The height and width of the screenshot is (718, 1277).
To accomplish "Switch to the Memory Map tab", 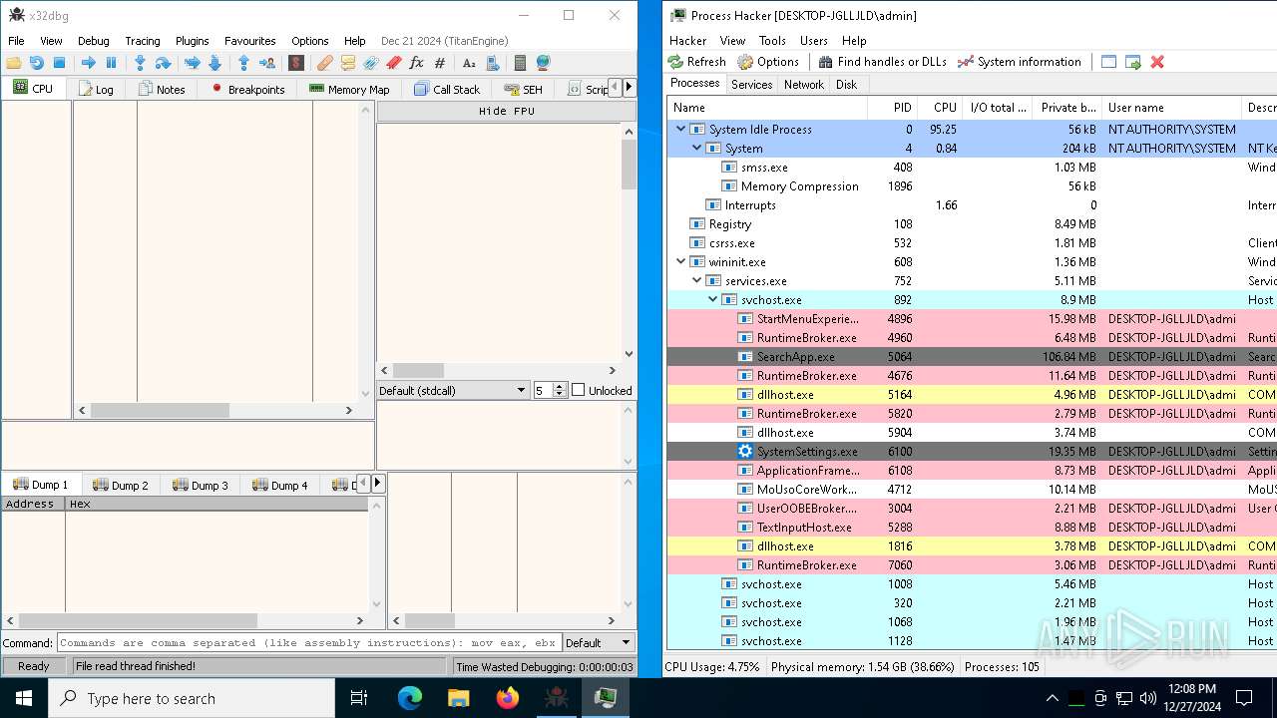I will (349, 89).
